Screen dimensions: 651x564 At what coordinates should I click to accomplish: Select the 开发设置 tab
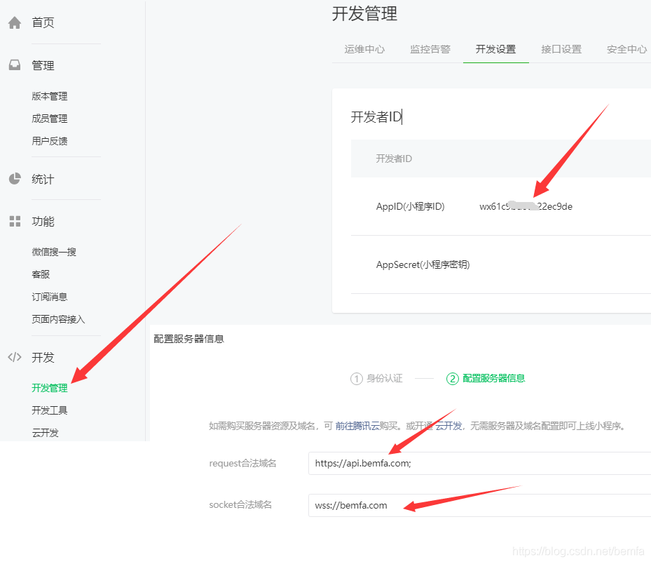click(495, 49)
